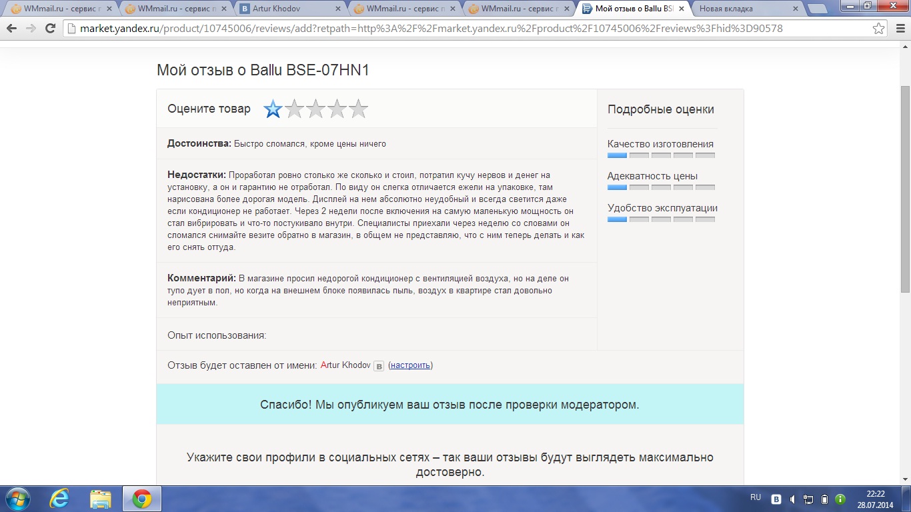Click the Достоинства label

[x=199, y=143]
